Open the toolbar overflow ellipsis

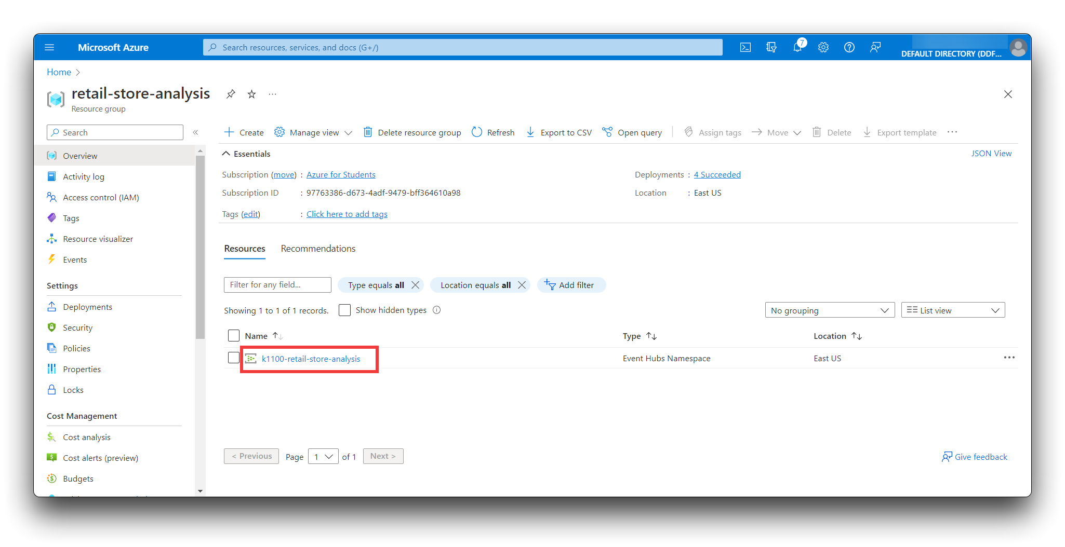(952, 132)
